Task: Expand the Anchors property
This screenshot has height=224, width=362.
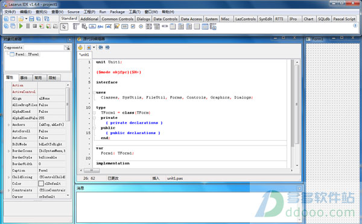Action: tap(9, 125)
